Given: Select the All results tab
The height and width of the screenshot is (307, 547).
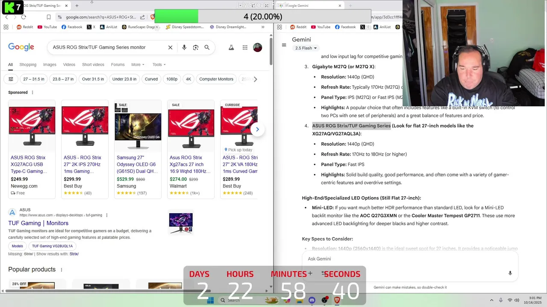Looking at the screenshot, I should [10, 65].
